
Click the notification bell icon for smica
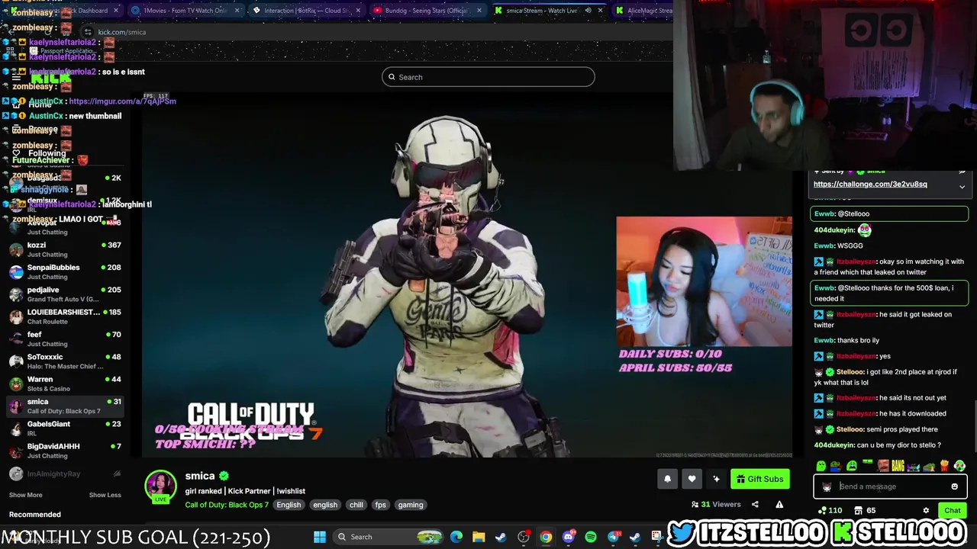click(x=667, y=479)
